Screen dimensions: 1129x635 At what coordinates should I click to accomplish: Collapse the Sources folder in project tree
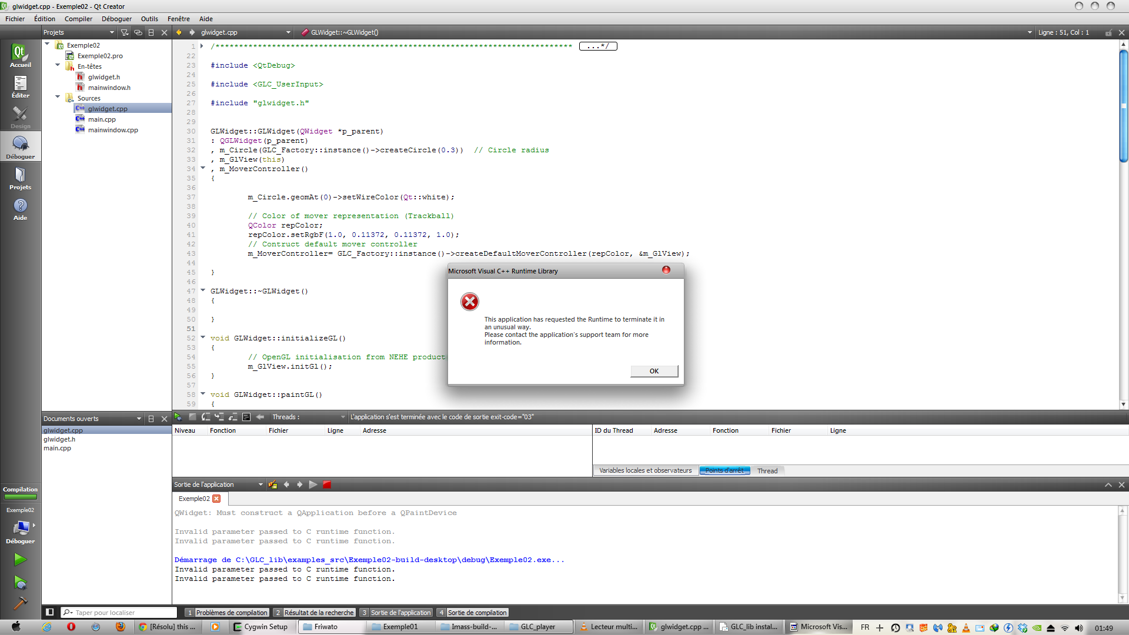point(57,96)
